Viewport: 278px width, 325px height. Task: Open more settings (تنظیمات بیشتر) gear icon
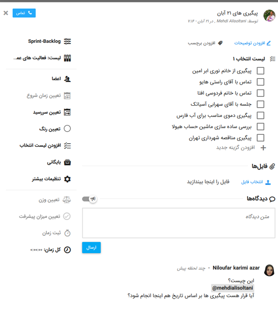point(68,179)
